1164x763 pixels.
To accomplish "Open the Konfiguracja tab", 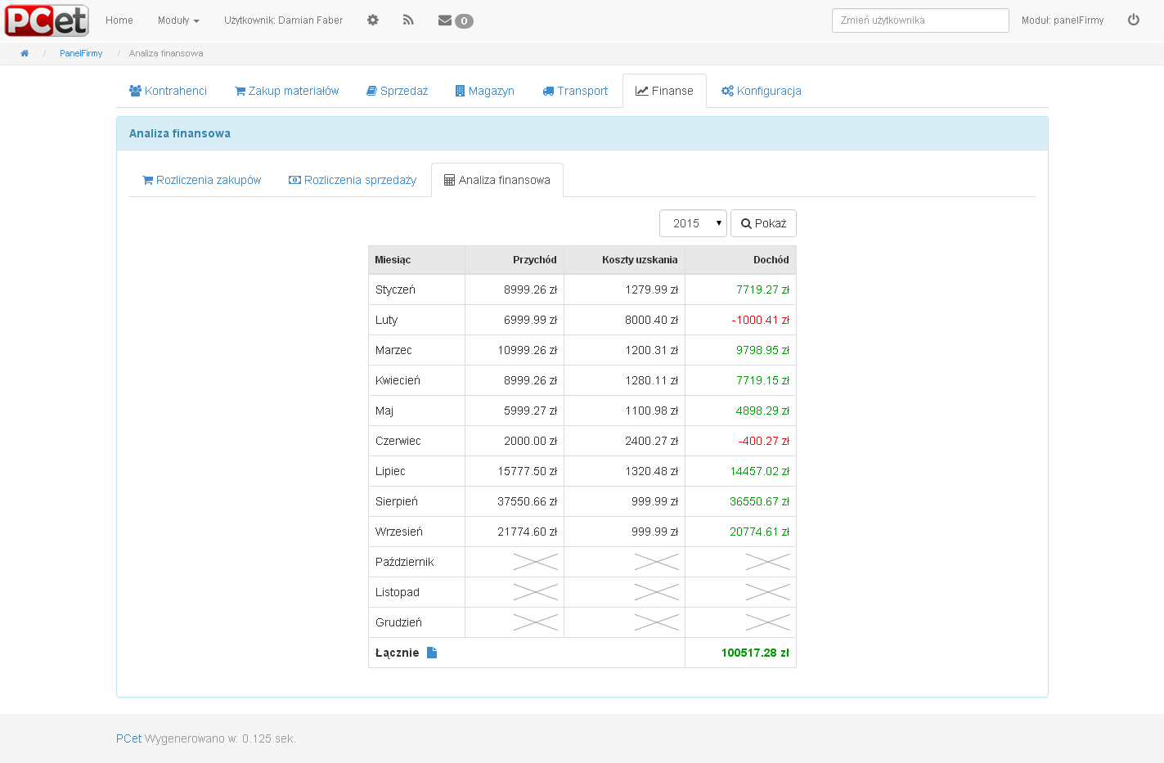I will pyautogui.click(x=761, y=91).
